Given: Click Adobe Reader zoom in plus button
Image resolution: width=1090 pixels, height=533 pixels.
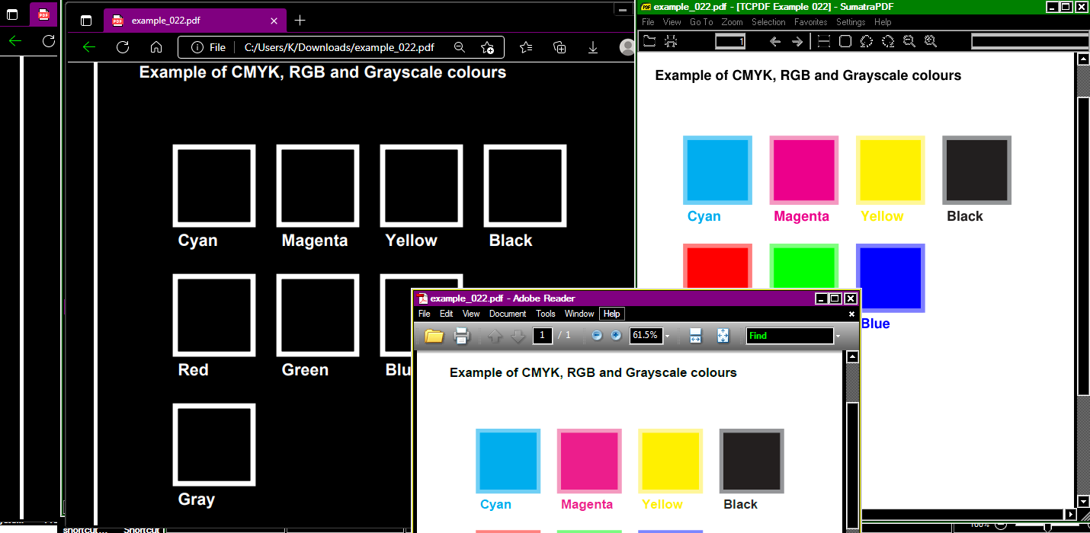Looking at the screenshot, I should (x=616, y=336).
